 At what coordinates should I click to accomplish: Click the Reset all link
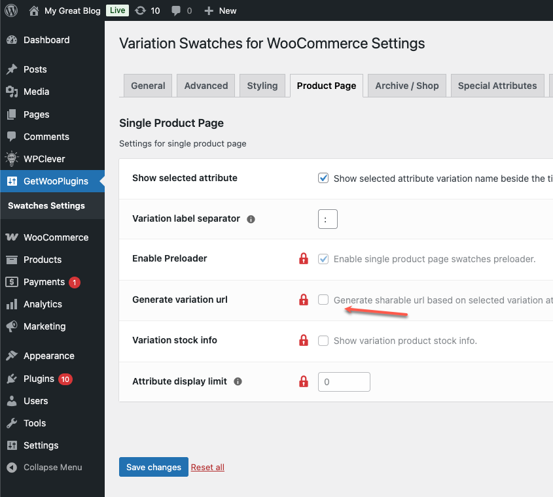click(x=207, y=468)
